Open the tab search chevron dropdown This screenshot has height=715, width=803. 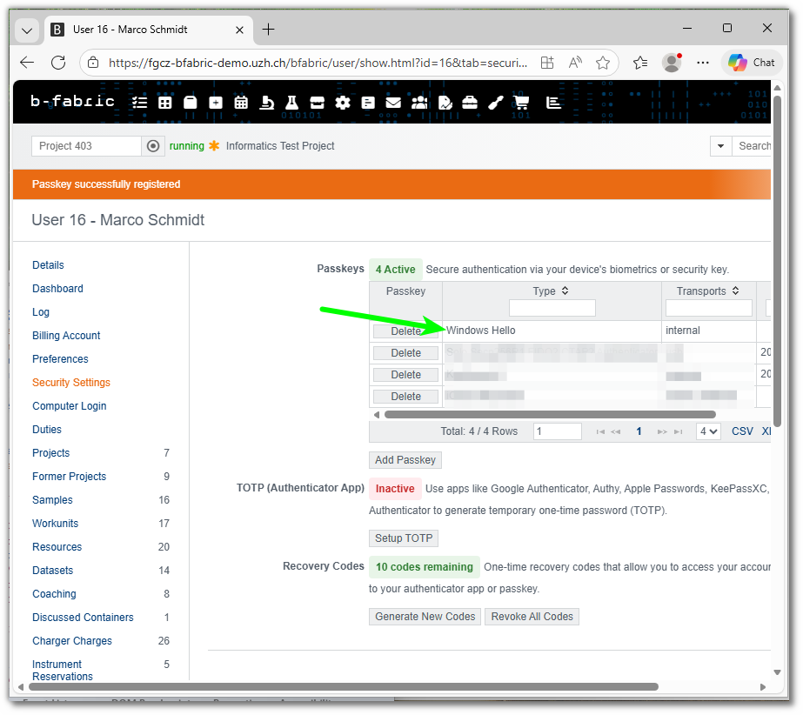(x=27, y=30)
